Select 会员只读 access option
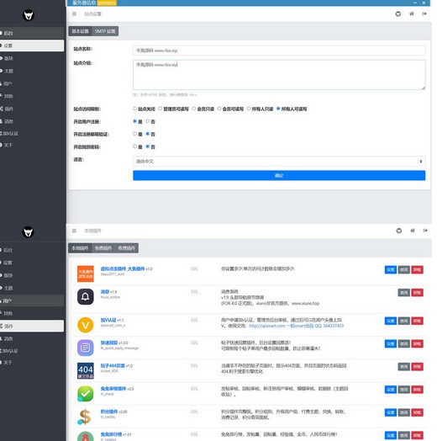 click(x=194, y=109)
